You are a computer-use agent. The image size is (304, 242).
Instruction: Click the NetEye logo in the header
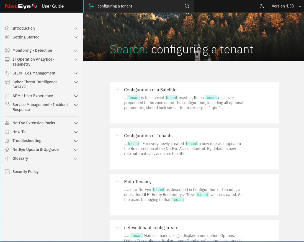click(21, 6)
